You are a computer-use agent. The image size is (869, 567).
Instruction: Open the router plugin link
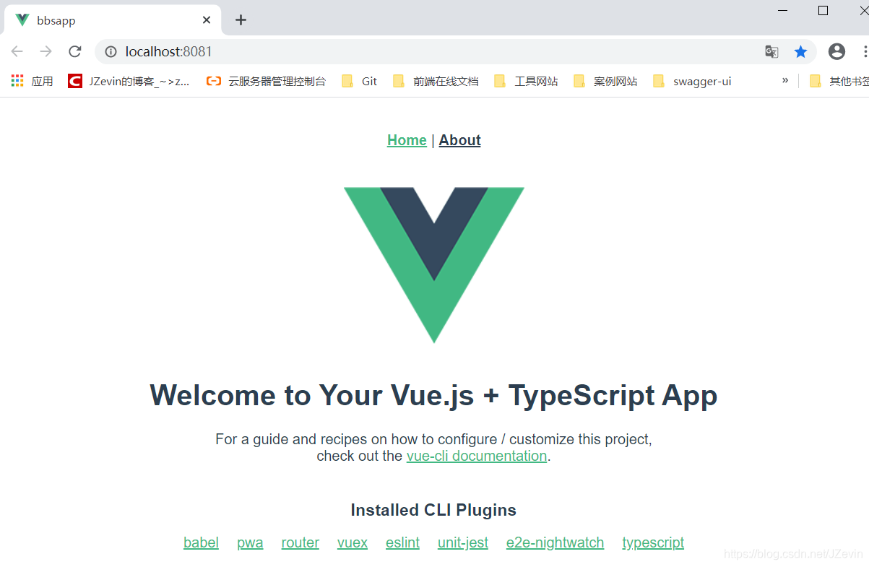(301, 542)
